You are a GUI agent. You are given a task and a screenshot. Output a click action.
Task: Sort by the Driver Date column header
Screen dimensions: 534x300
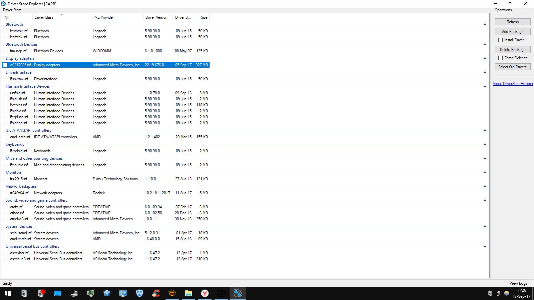click(183, 17)
